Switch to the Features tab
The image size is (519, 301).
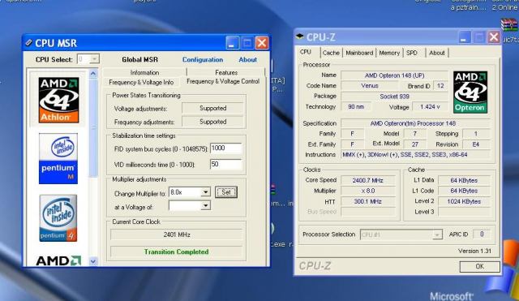226,72
